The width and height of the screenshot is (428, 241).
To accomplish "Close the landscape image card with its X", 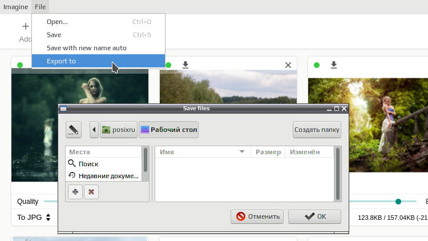I will [x=288, y=65].
